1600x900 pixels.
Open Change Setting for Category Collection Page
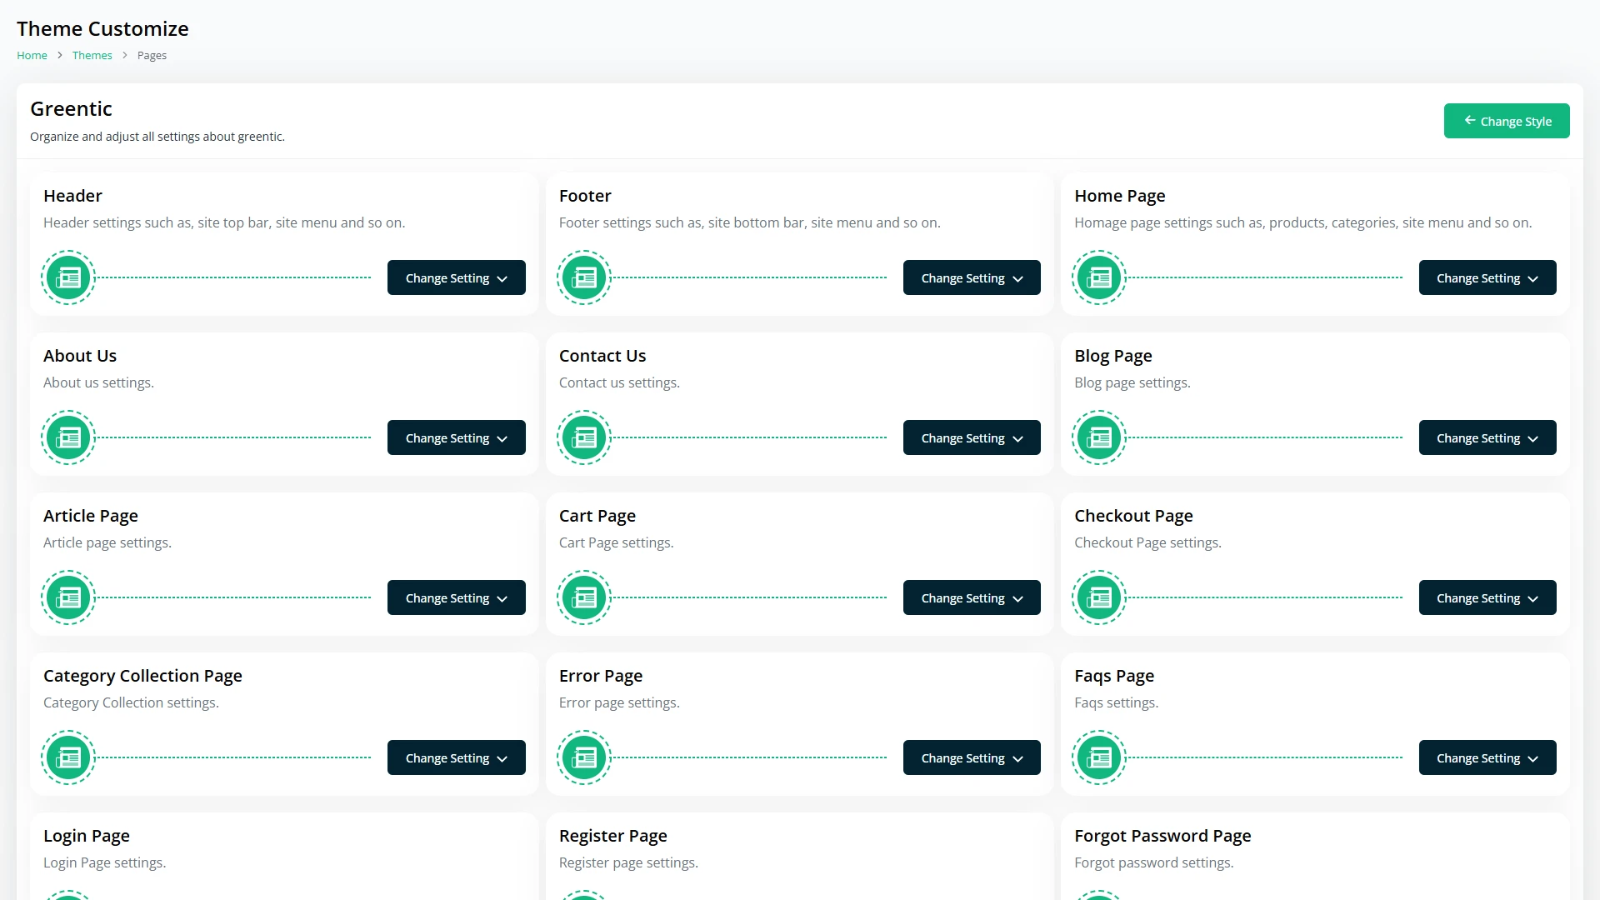pos(457,757)
